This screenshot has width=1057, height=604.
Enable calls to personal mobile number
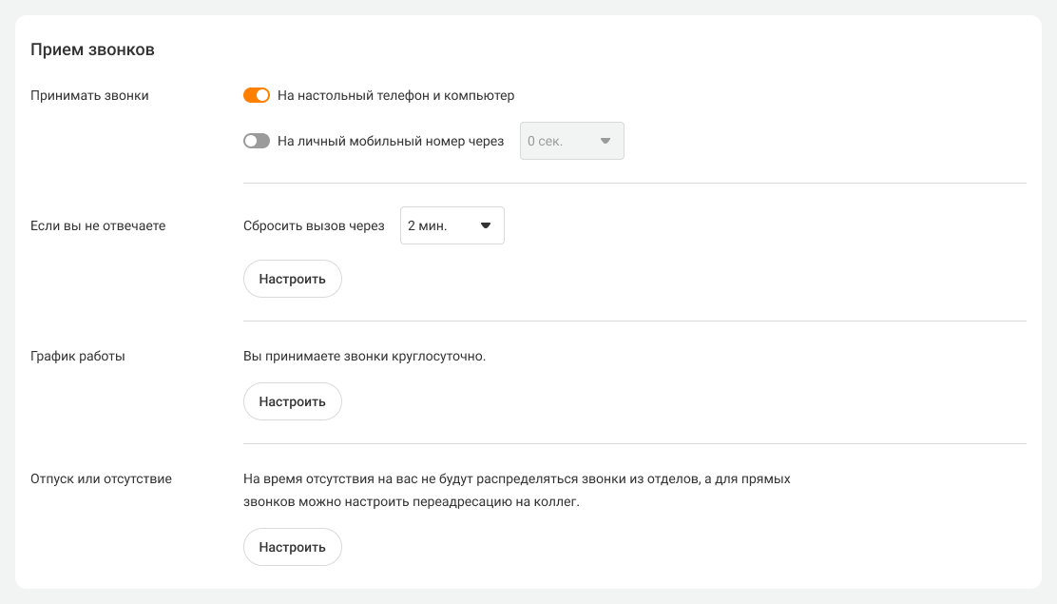tap(257, 141)
